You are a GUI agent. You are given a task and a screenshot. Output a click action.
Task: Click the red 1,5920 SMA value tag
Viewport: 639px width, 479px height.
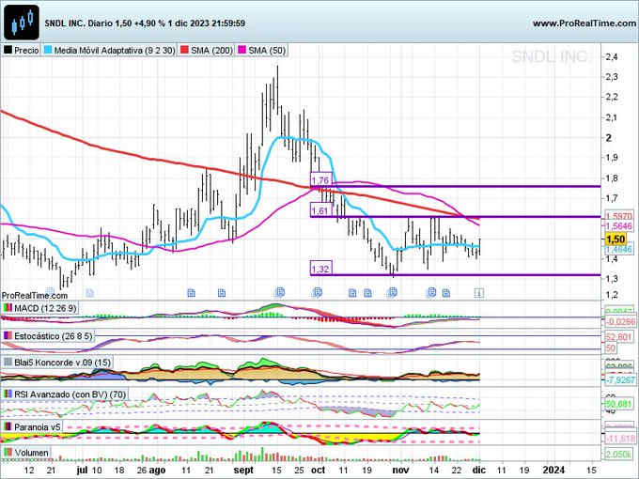618,216
